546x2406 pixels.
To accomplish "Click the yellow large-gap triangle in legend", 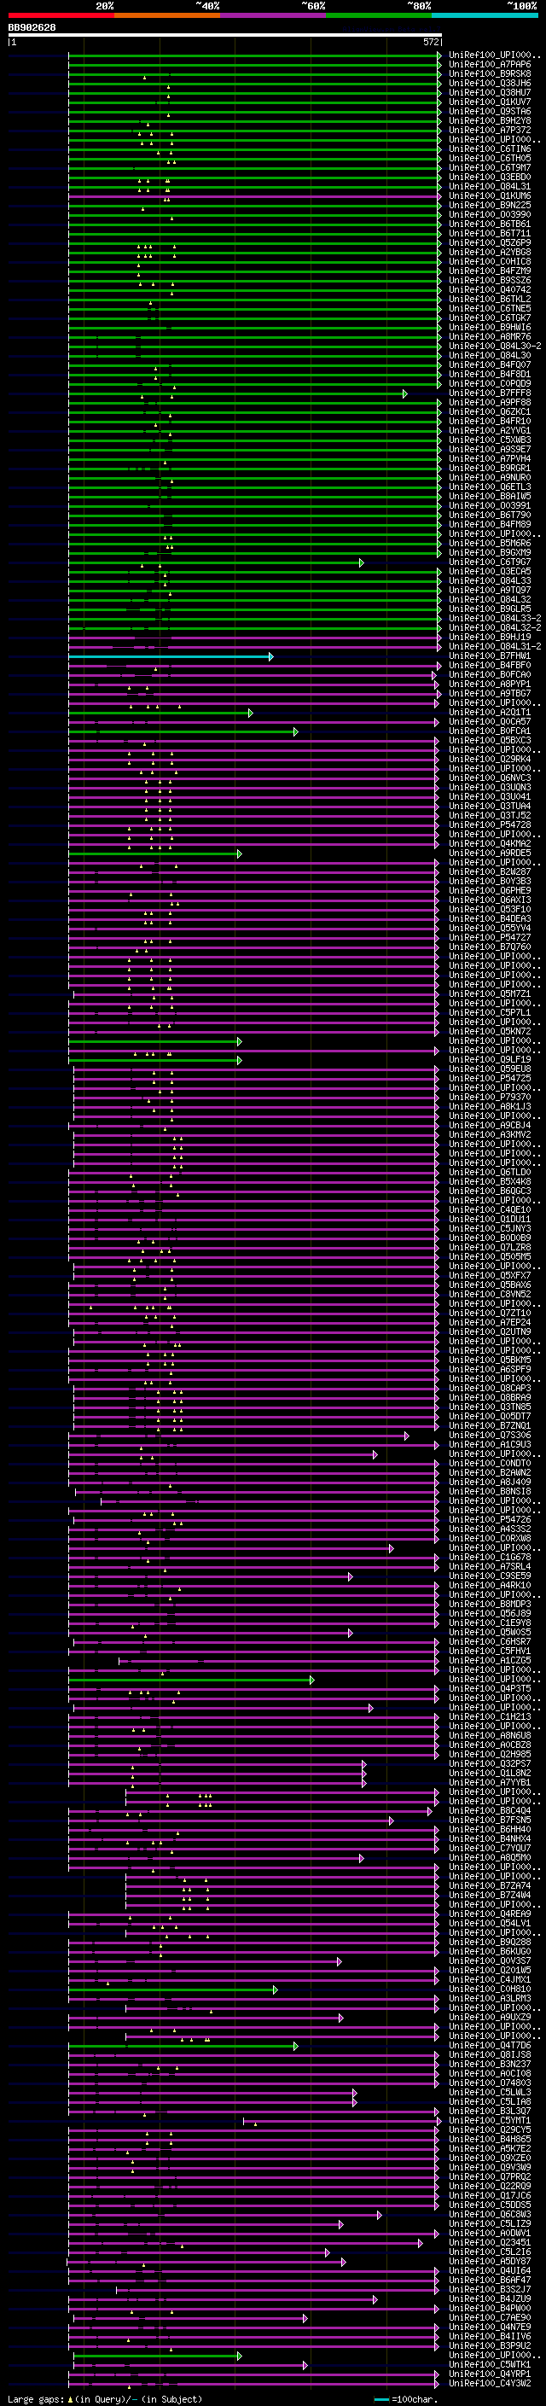I will click(70, 2398).
